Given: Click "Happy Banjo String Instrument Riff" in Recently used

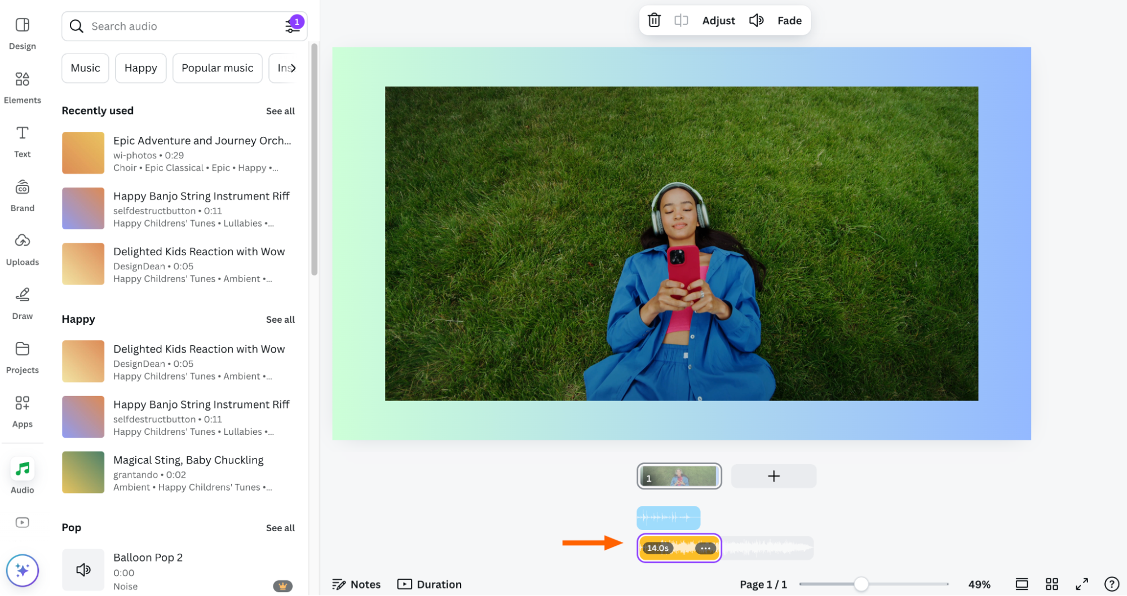Looking at the screenshot, I should point(201,196).
